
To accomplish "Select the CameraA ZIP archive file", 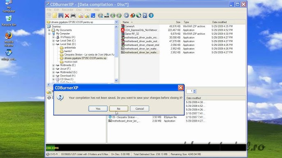I will click(129, 26).
